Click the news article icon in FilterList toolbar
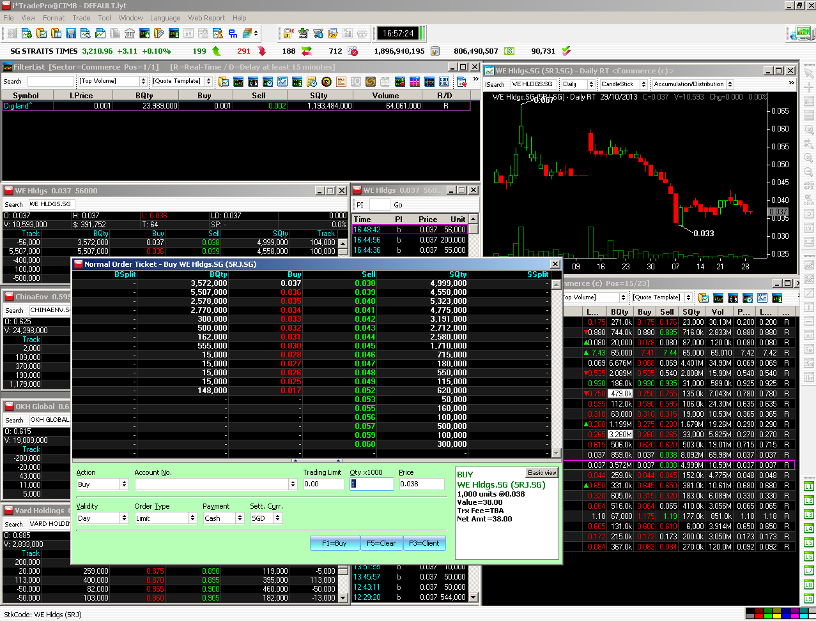Screen dimensions: 816x621 tap(341, 82)
